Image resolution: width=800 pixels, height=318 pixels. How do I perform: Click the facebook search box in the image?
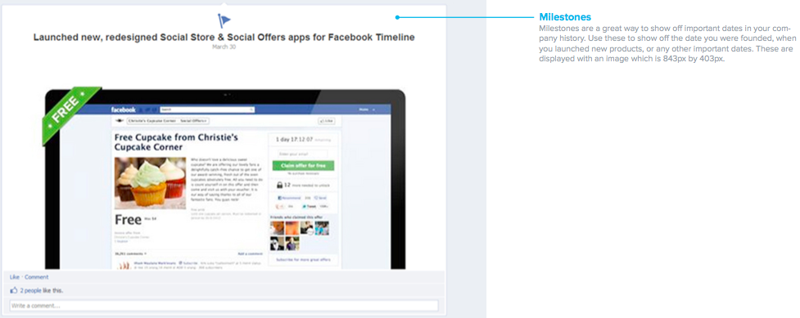tap(206, 110)
